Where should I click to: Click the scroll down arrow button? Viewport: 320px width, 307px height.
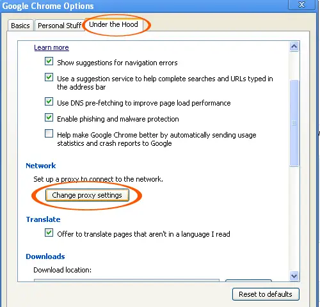tap(294, 276)
